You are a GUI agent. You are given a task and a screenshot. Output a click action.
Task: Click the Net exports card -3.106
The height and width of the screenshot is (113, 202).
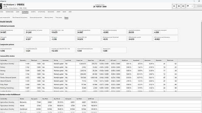(x=63, y=38)
